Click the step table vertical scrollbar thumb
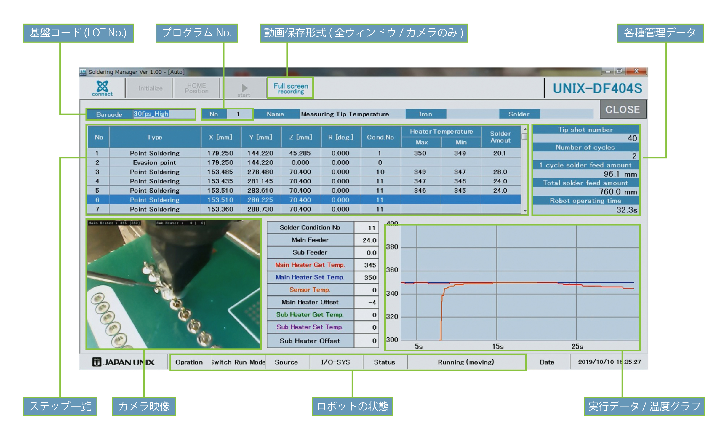 [x=525, y=137]
